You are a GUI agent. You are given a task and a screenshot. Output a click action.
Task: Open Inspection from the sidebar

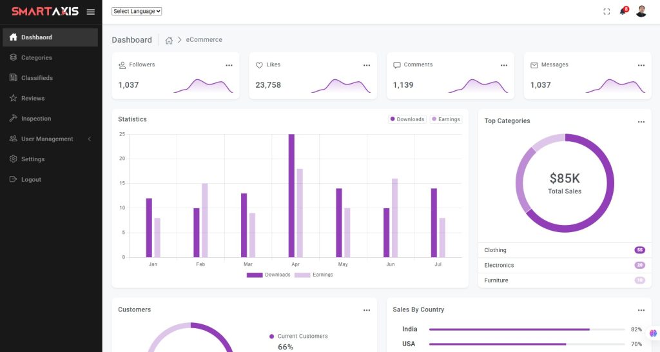click(x=50, y=119)
